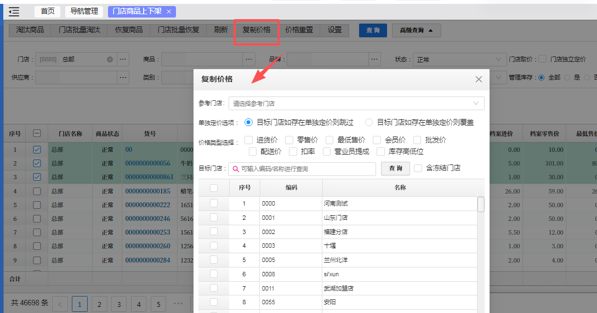Close the 复制价格 dialog
597x313 pixels.
479,79
